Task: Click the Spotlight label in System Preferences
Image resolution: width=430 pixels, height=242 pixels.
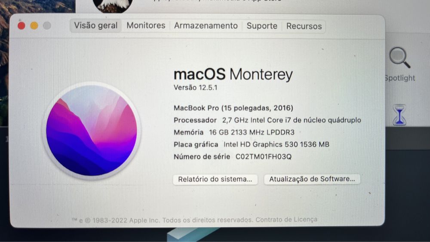Action: point(400,78)
